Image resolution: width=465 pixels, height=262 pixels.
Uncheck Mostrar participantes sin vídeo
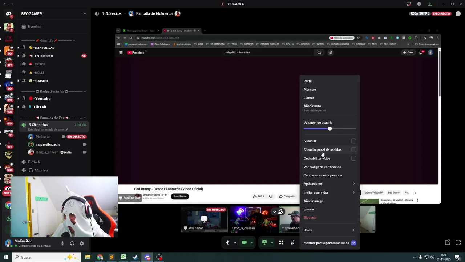353,243
